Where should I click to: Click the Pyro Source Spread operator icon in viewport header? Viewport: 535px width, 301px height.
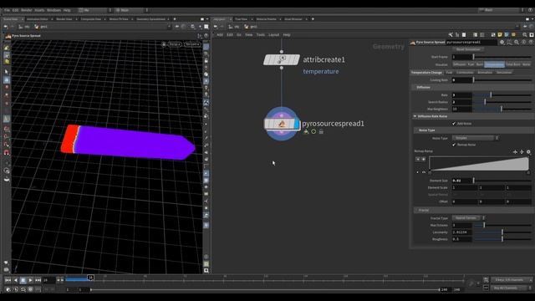pos(8,36)
